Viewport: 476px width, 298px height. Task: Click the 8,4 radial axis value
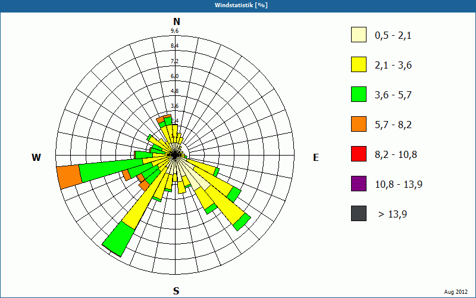(174, 46)
